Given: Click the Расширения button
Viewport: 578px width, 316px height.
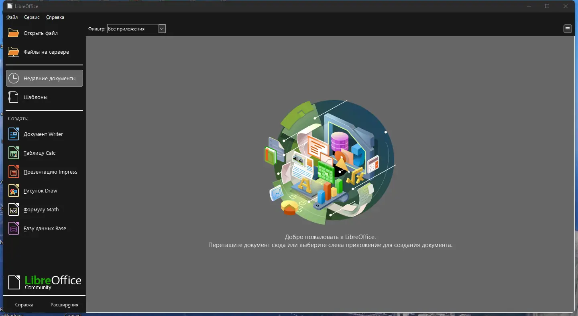Looking at the screenshot, I should coord(64,305).
